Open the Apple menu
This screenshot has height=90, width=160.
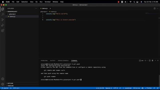3,2
